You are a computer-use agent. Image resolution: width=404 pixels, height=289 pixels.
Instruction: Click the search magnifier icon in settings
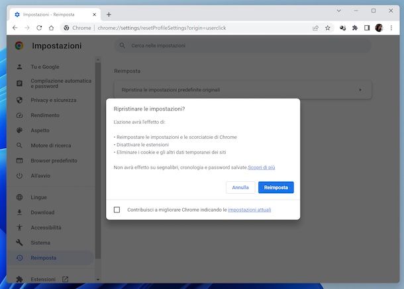click(x=122, y=46)
